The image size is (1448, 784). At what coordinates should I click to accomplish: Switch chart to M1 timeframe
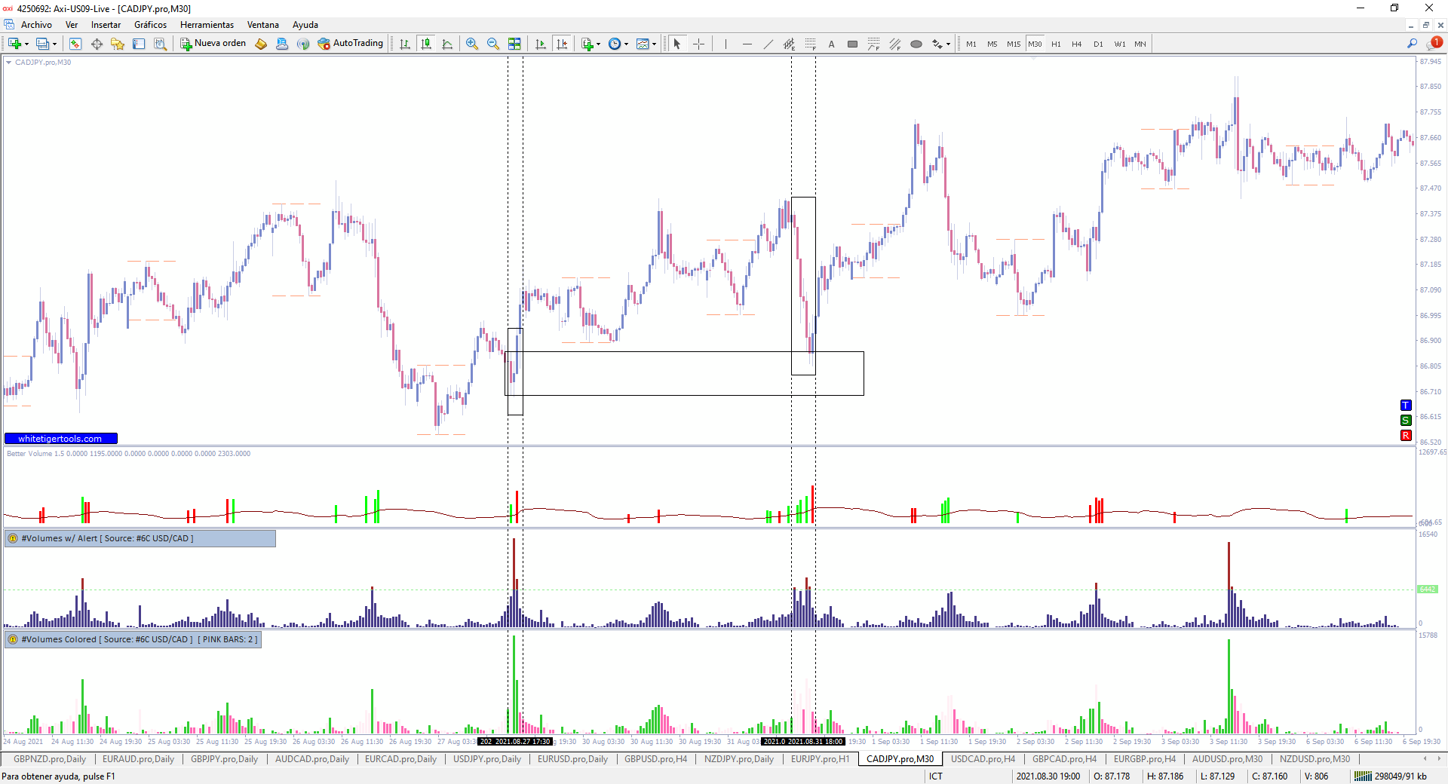point(971,44)
